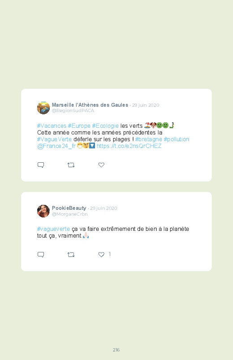This screenshot has width=233, height=360.
Task: Open the @MorganeCrbn handle
Action: (x=70, y=214)
